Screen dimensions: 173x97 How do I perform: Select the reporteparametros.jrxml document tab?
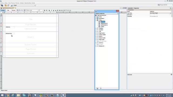[x=8, y=8]
